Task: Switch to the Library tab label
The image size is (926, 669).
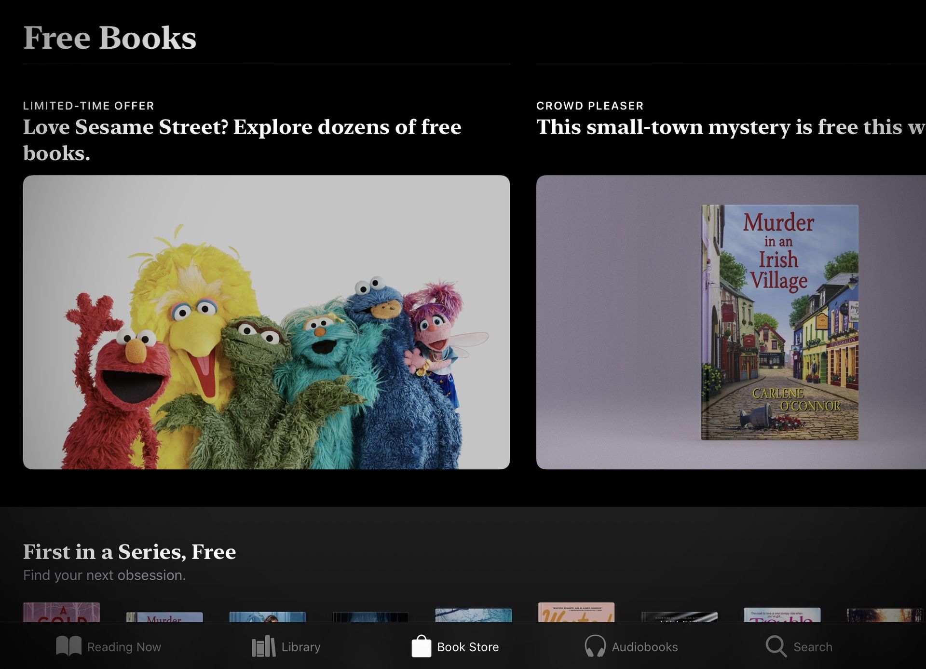Action: 300,647
